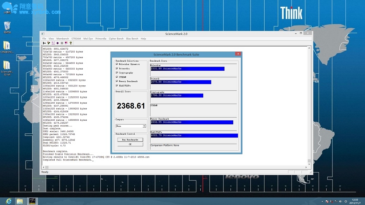Close the ScienceMark 2.0 Benchmark Suite dialog
Screen dimensions: 365x205
click(238, 54)
